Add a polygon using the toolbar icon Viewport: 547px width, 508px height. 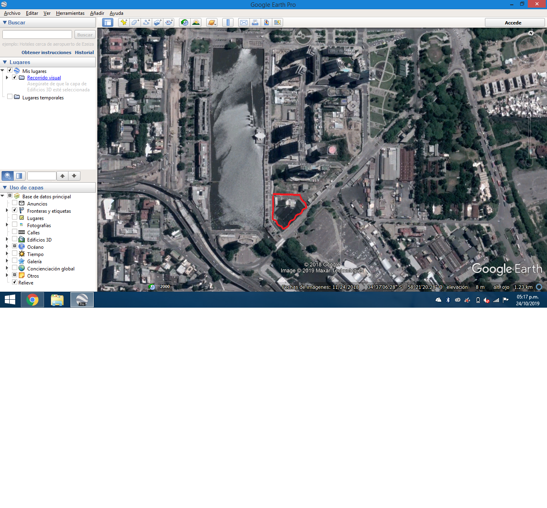135,22
